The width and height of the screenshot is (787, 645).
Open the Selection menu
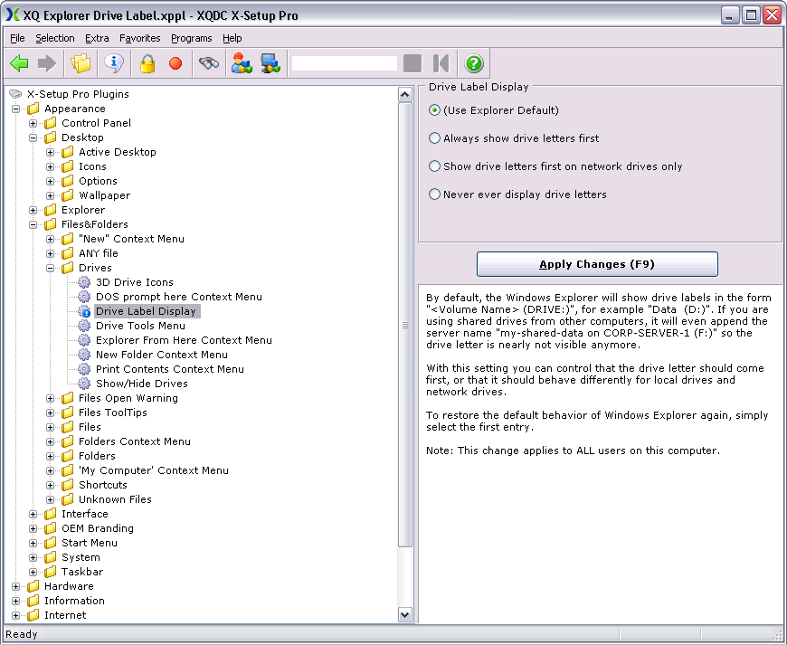[54, 38]
